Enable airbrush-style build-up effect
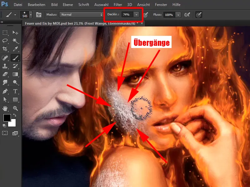250x187 pixels. click(187, 15)
